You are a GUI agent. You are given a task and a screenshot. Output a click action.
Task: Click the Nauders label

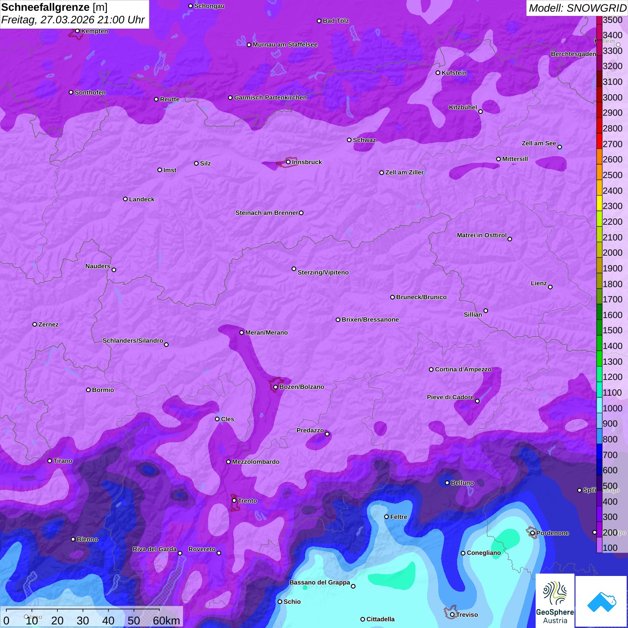point(98,266)
